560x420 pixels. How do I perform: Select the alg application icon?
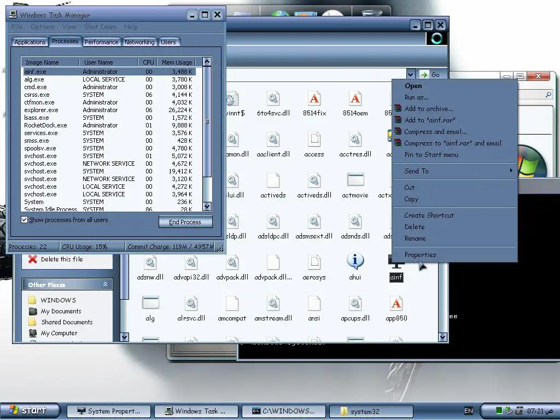point(150,302)
